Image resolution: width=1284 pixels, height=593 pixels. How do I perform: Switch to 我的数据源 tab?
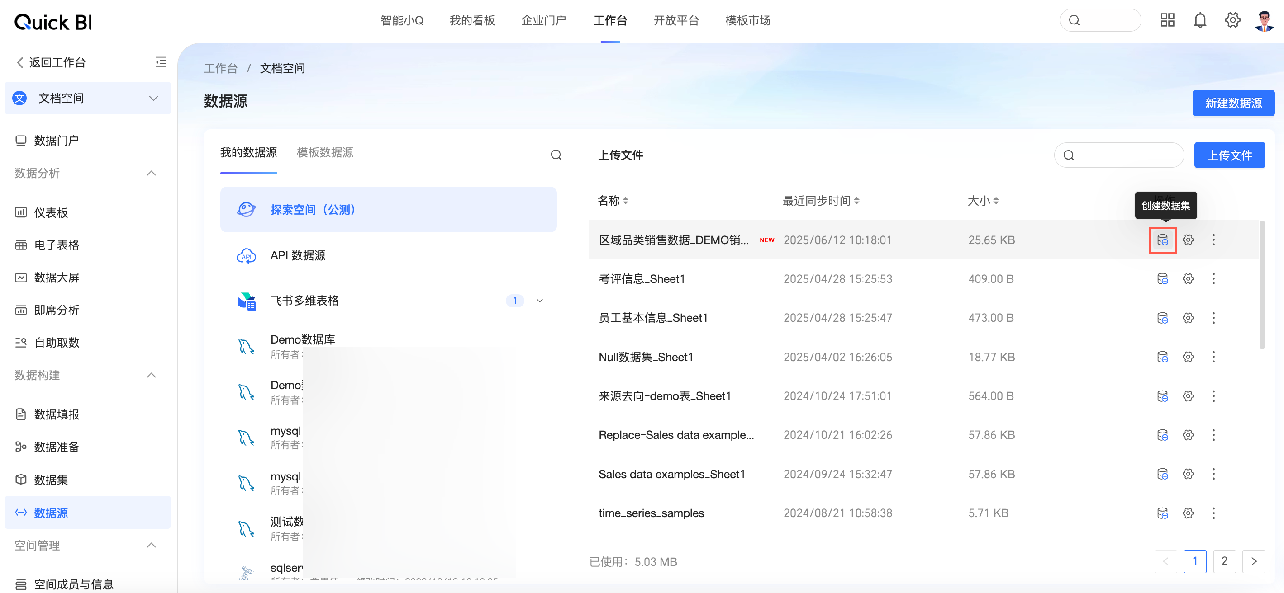[x=248, y=152]
